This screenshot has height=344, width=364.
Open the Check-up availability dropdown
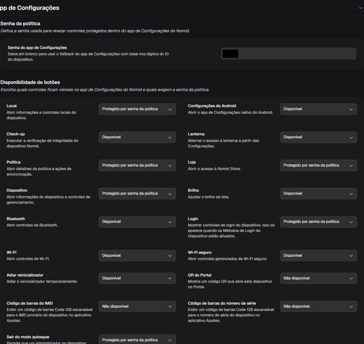(137, 137)
